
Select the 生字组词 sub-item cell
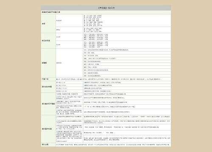point(69,20)
